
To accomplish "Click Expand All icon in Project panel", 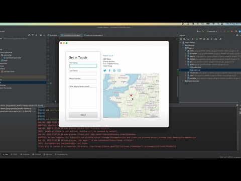I will click(33, 35).
